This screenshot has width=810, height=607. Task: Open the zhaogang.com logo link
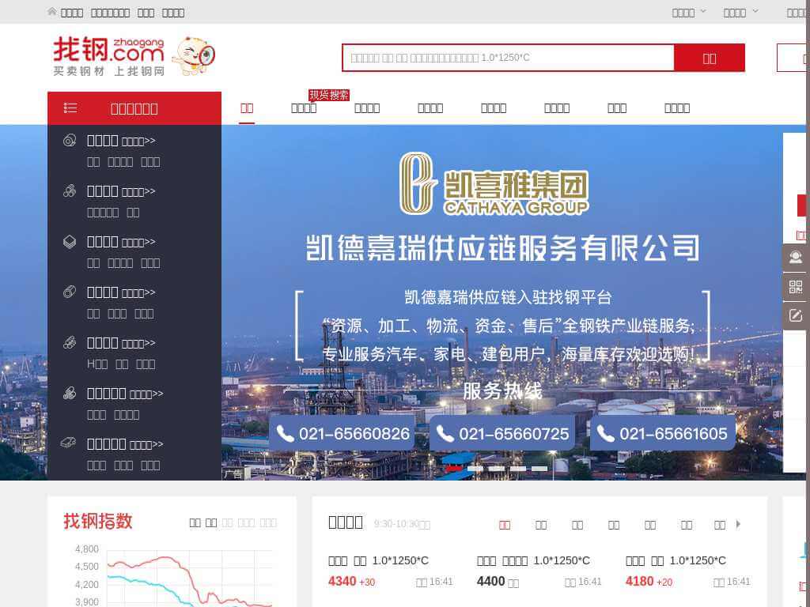[109, 56]
